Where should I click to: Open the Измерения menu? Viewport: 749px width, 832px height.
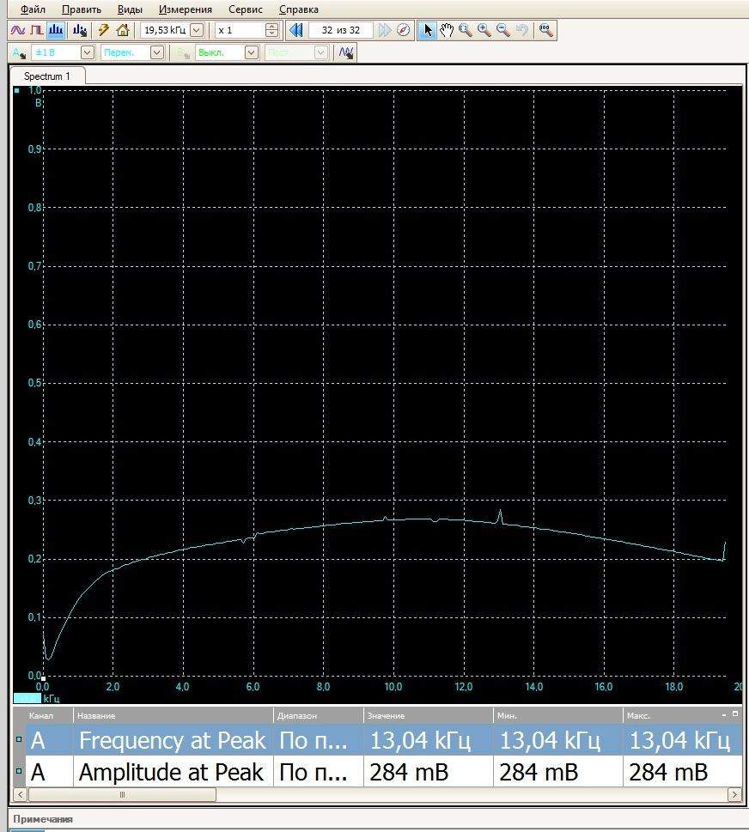(x=185, y=9)
